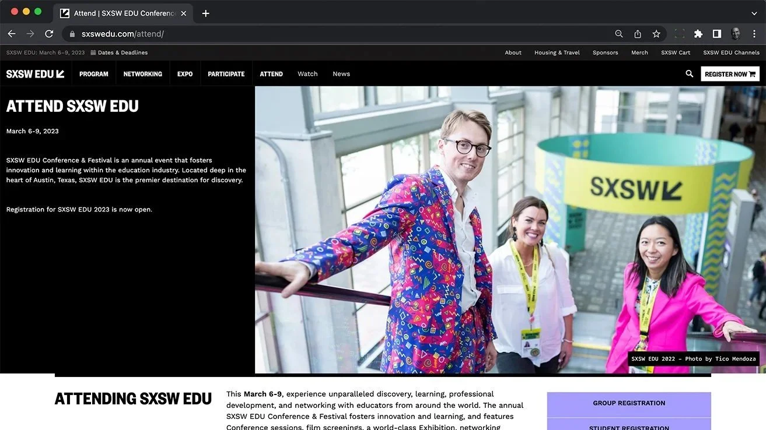Open the Sponsors link
This screenshot has height=430, width=766.
[606, 52]
